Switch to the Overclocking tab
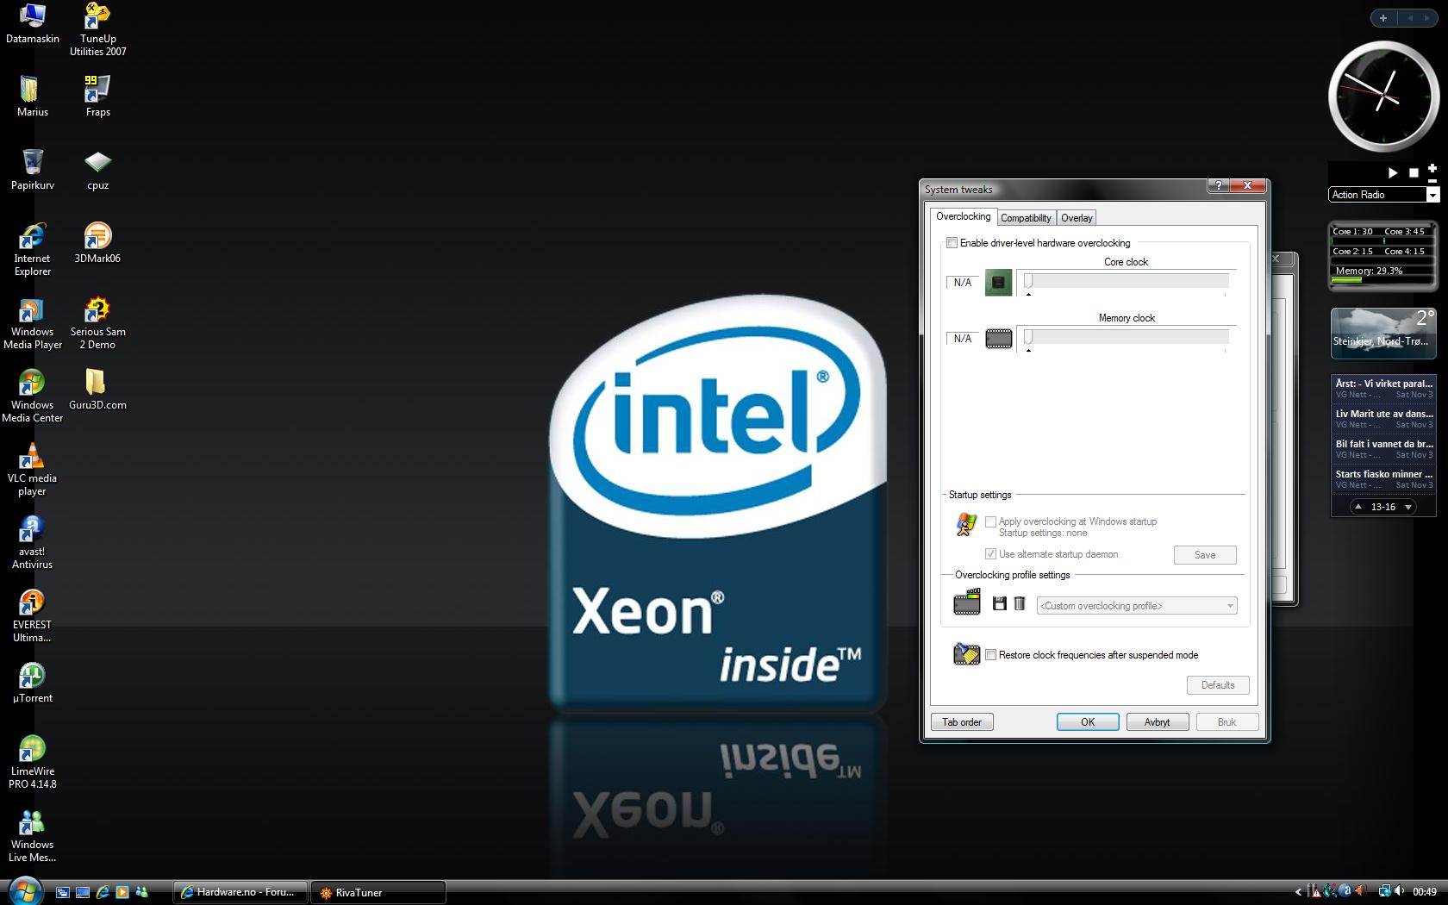 [x=963, y=216]
